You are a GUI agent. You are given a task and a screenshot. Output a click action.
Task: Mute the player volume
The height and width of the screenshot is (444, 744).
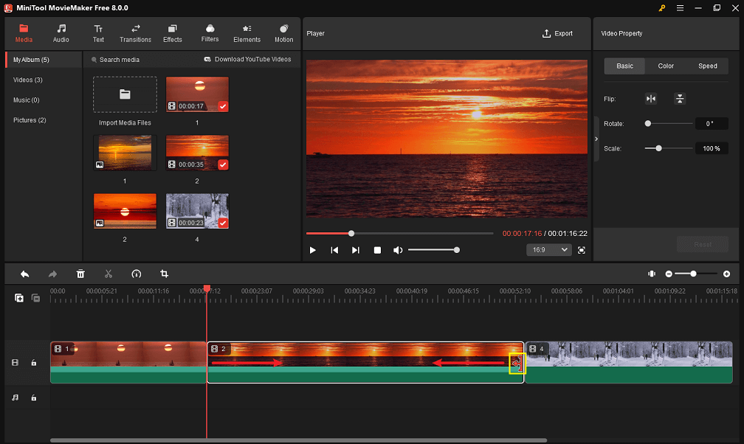(x=398, y=250)
